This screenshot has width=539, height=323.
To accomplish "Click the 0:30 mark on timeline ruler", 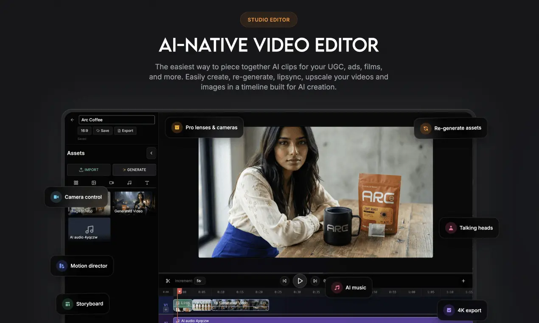I will [297, 292].
